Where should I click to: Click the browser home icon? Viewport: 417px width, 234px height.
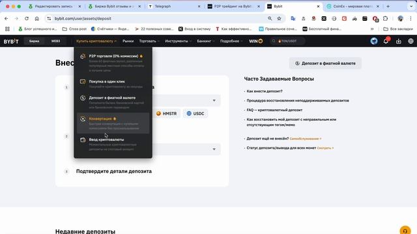(36, 19)
